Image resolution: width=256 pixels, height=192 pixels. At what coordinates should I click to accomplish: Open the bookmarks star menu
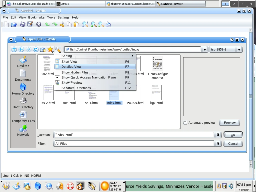(50, 49)
